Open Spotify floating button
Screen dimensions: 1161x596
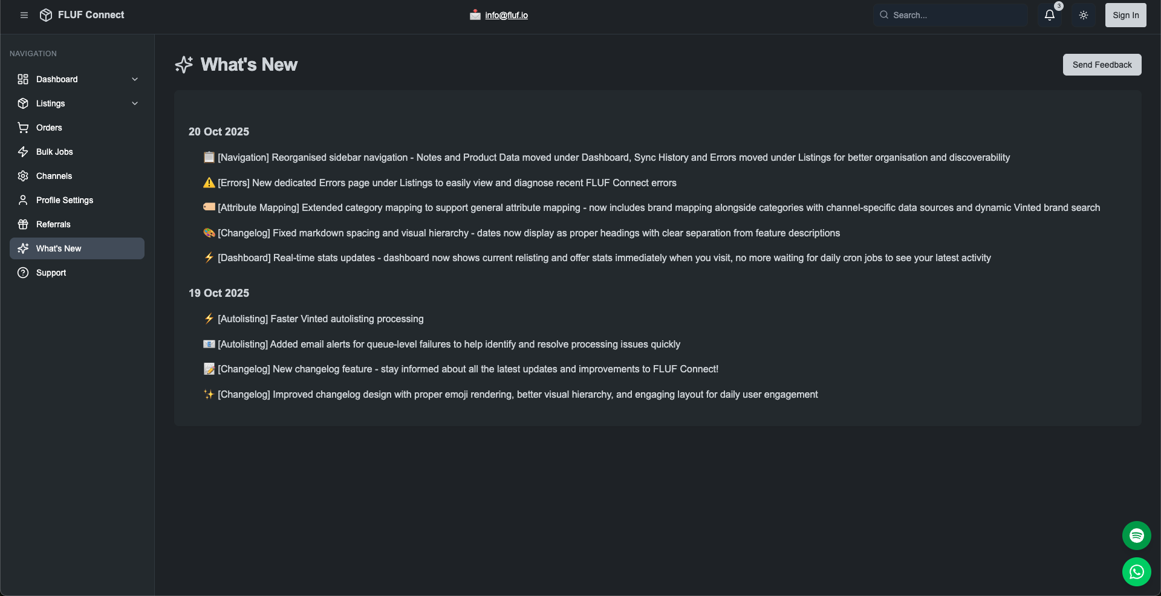[1137, 536]
